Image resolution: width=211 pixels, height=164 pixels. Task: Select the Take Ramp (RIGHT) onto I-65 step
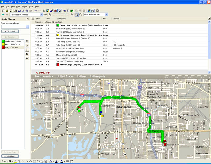click(x=120, y=45)
